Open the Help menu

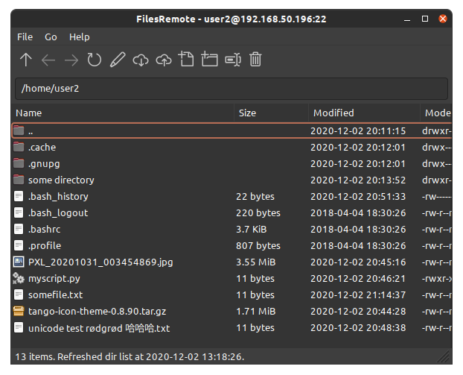pos(80,37)
